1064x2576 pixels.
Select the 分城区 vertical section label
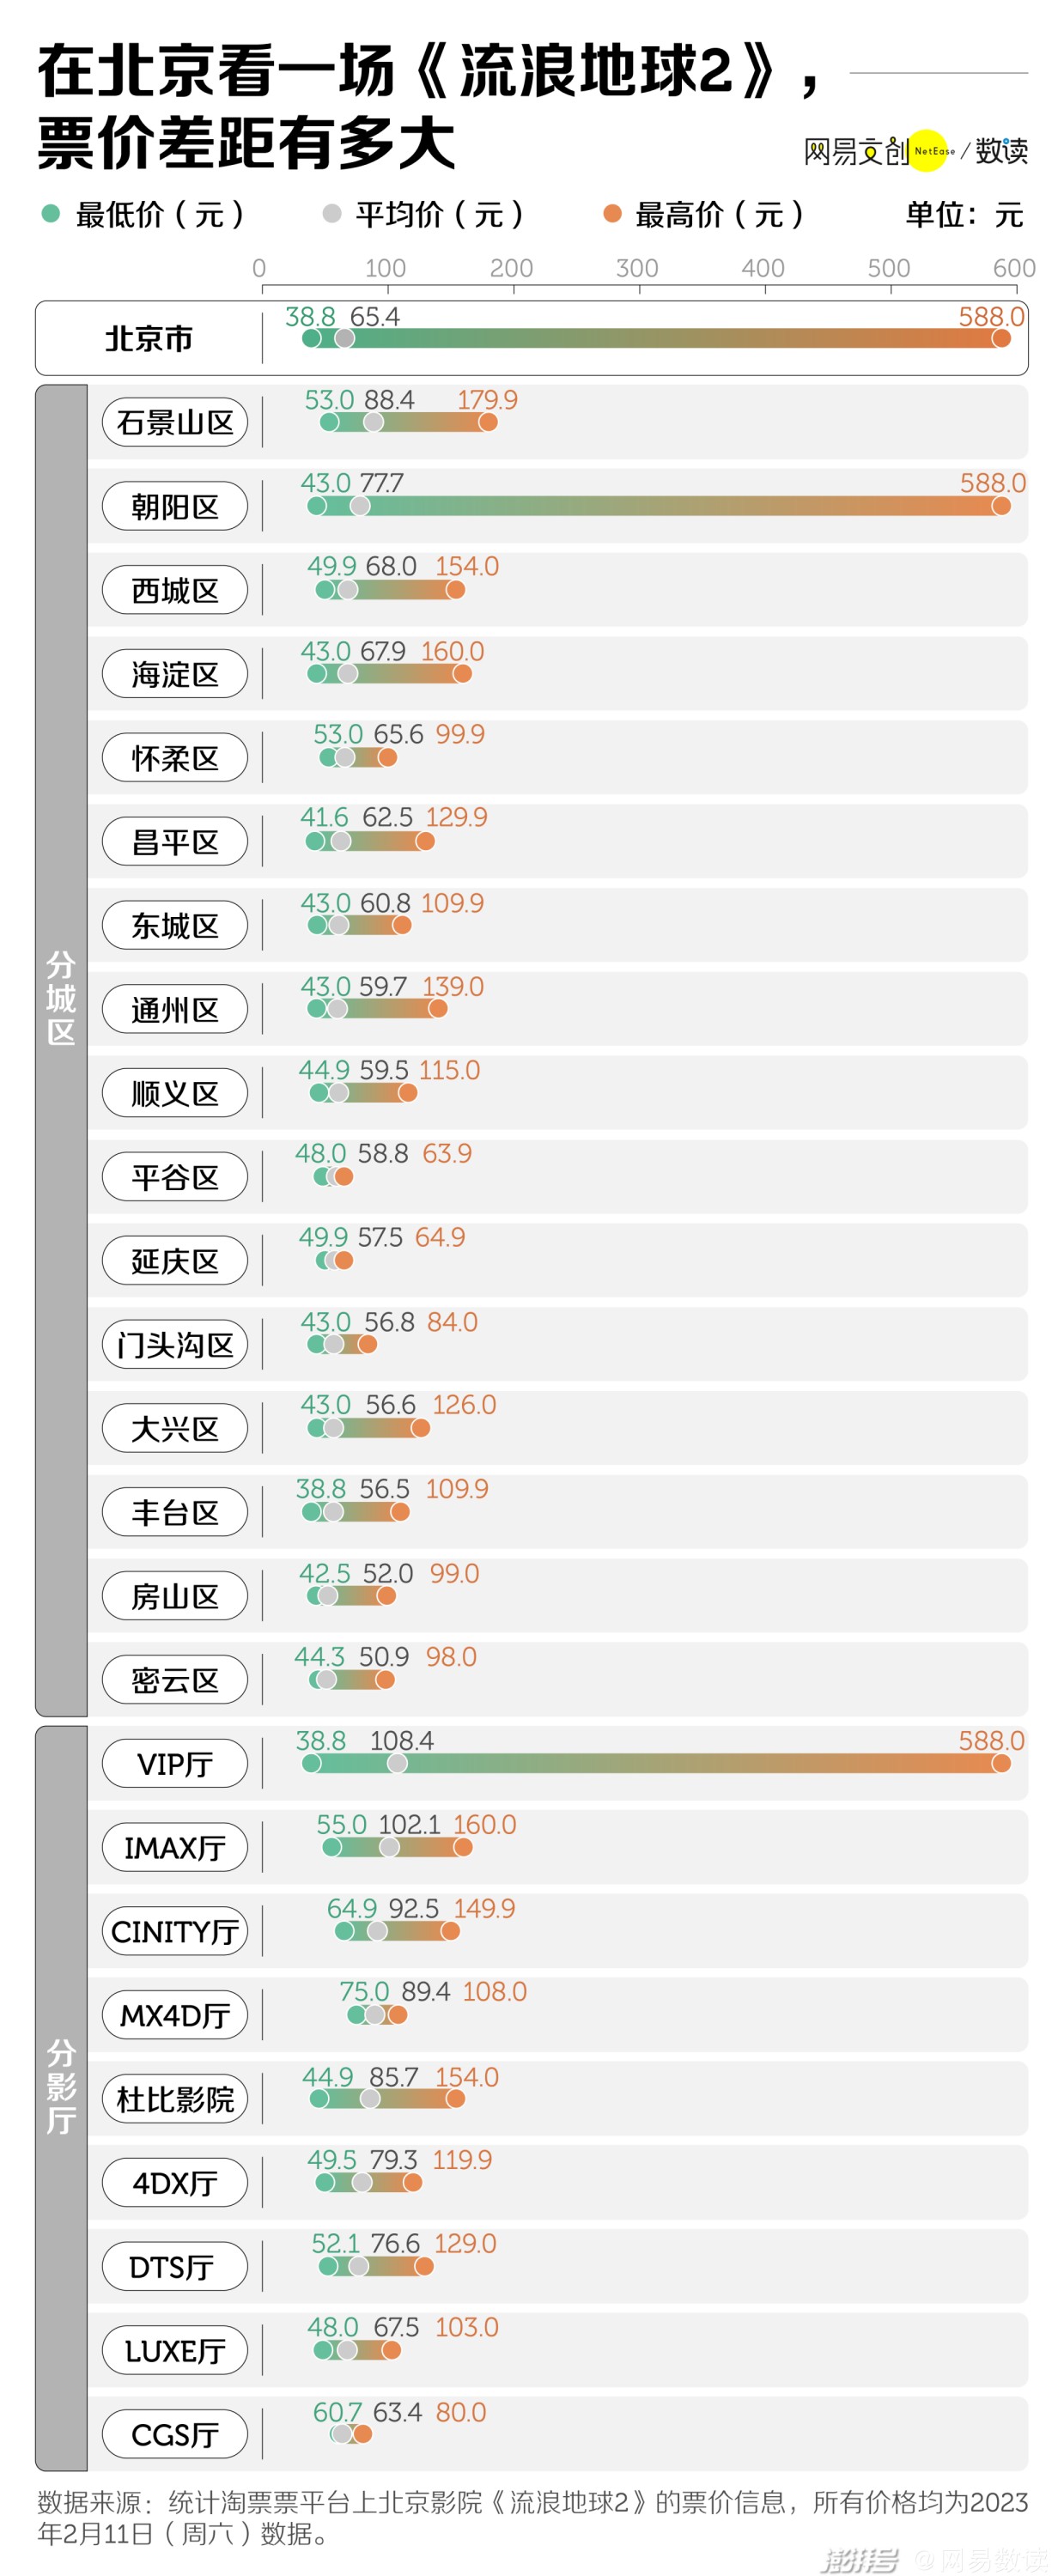click(61, 998)
